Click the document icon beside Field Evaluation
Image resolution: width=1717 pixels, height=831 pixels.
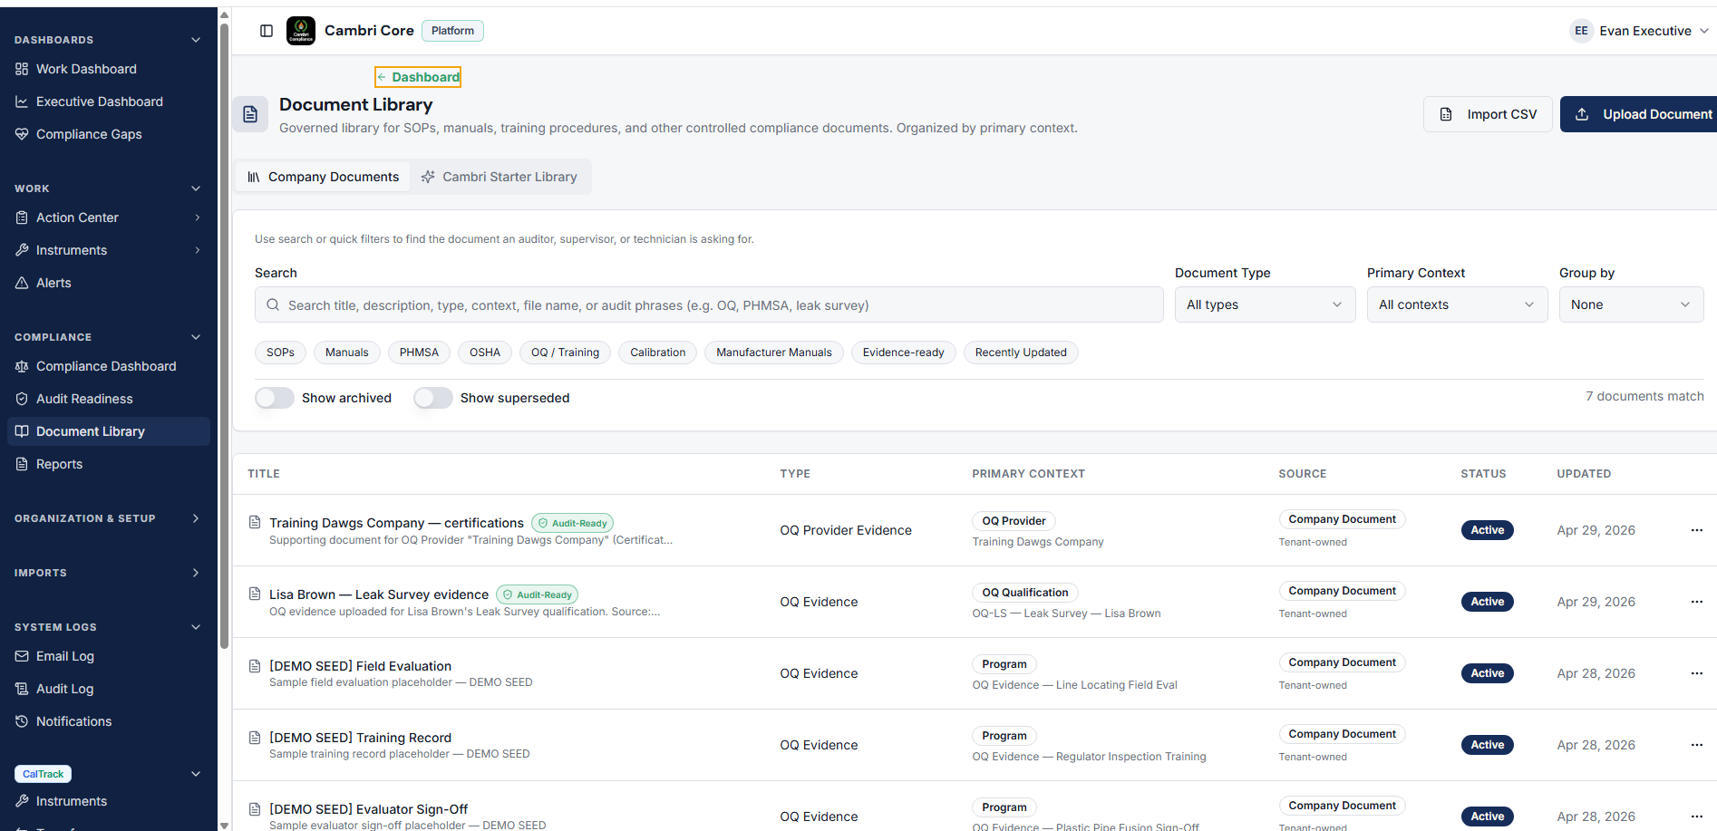click(x=255, y=666)
